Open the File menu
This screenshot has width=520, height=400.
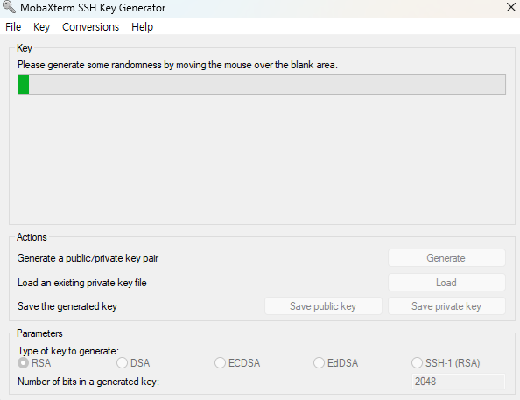[13, 27]
